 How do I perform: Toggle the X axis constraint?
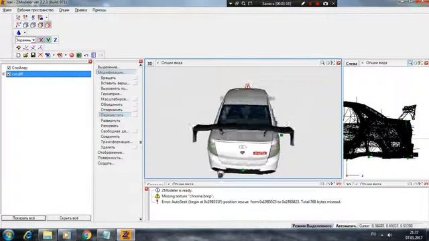pos(41,40)
